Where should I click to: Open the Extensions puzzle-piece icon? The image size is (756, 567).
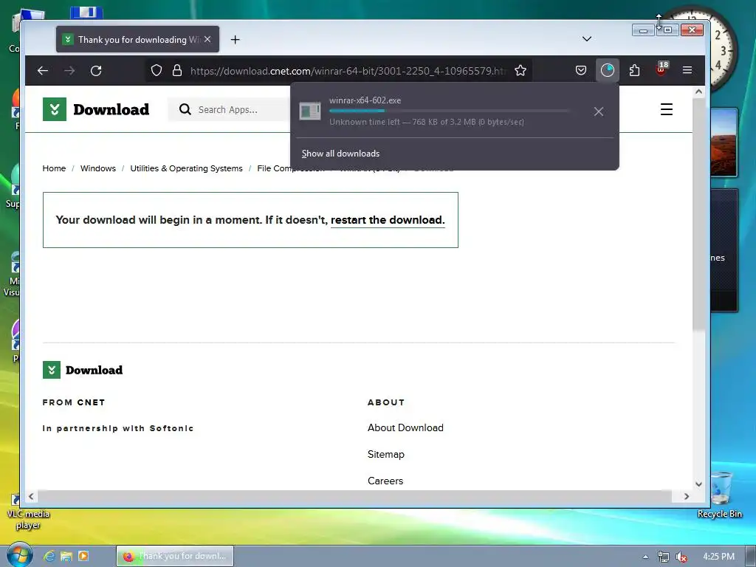(x=634, y=70)
